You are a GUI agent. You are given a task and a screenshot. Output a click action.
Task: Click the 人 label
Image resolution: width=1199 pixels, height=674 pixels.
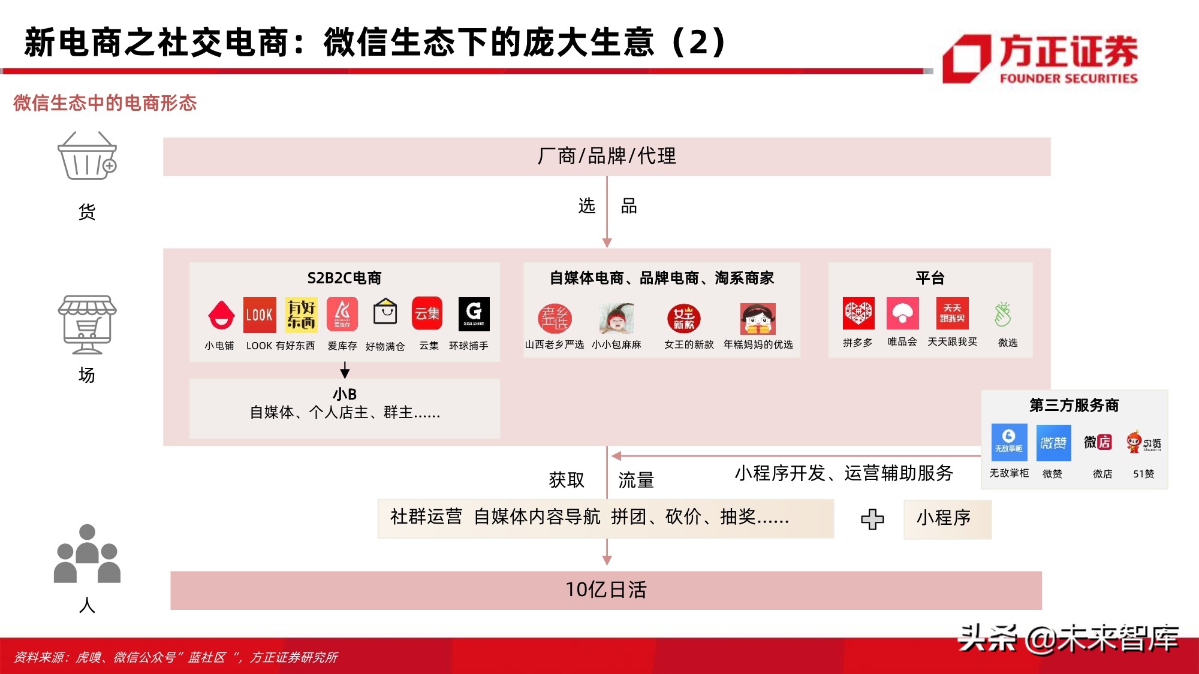click(x=88, y=605)
